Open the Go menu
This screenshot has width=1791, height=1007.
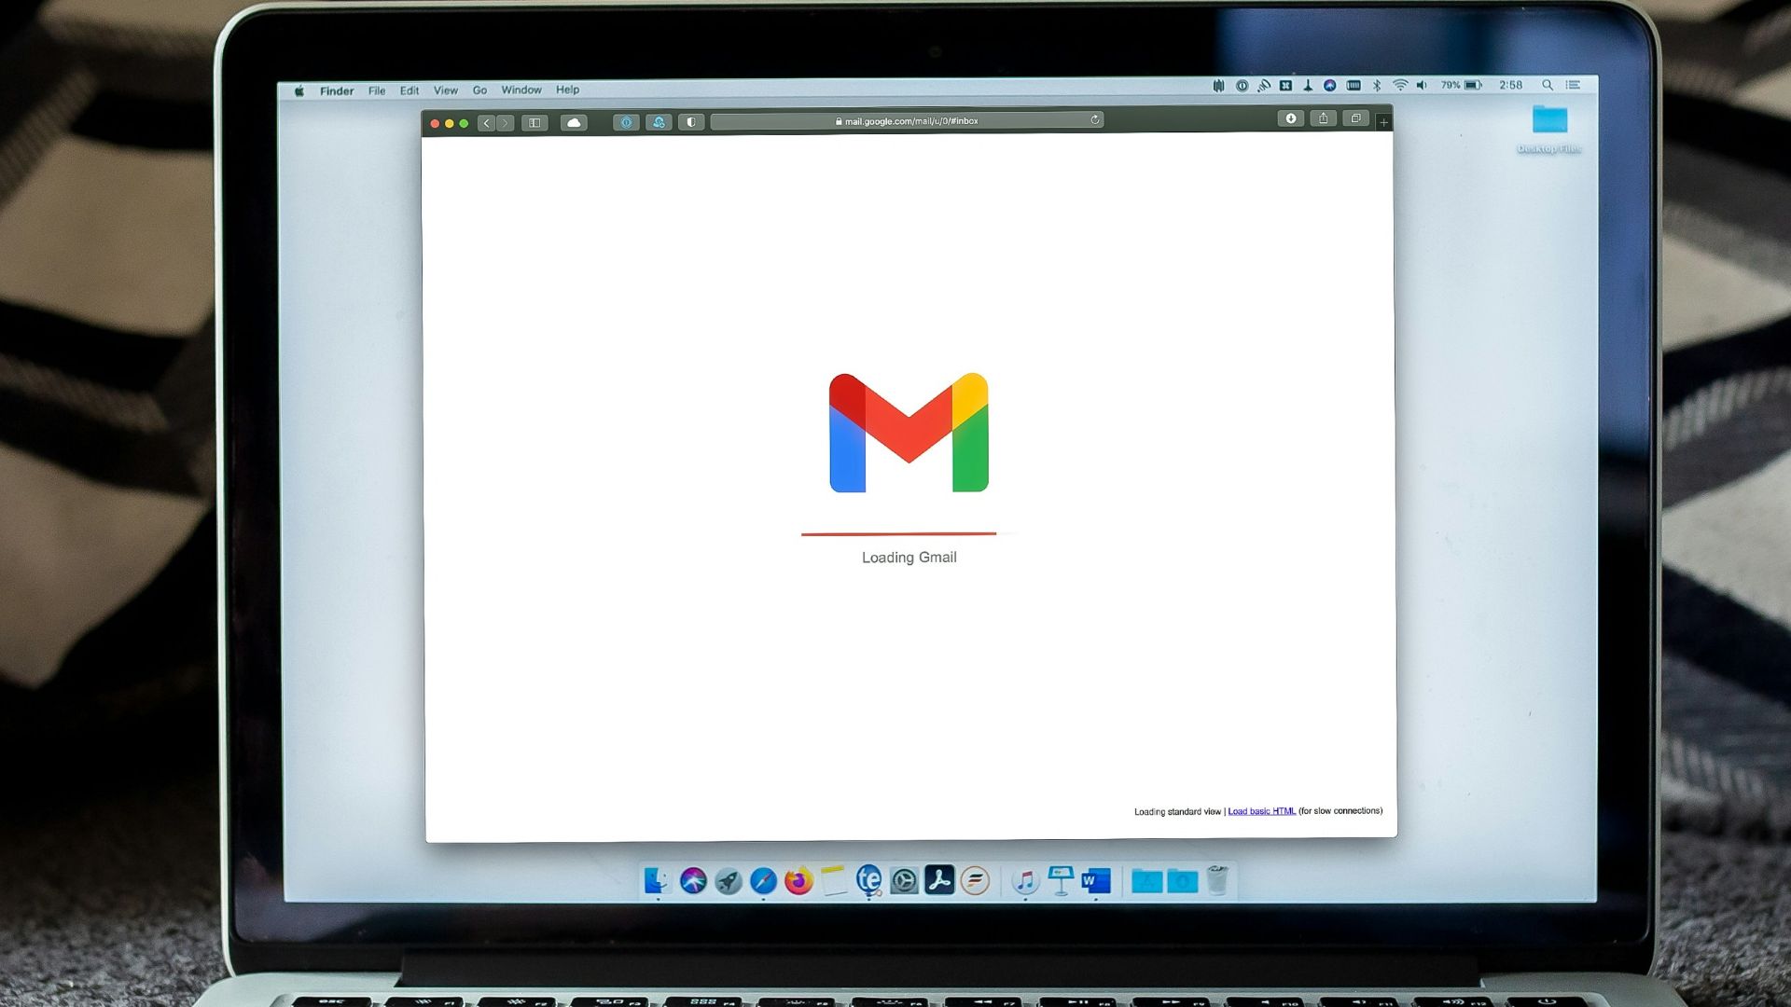[x=479, y=90]
